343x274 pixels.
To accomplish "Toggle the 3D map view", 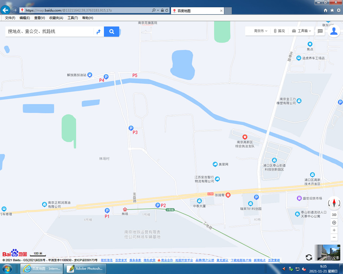I will click(x=334, y=214).
